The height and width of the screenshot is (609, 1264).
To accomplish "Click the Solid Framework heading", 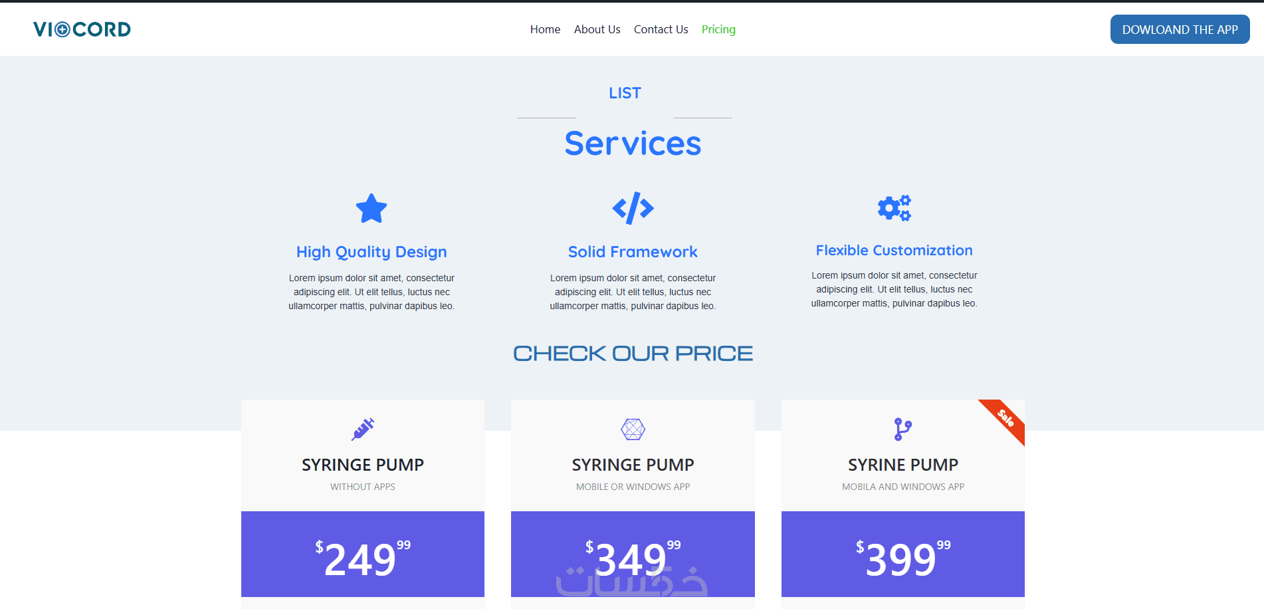I will coord(633,252).
